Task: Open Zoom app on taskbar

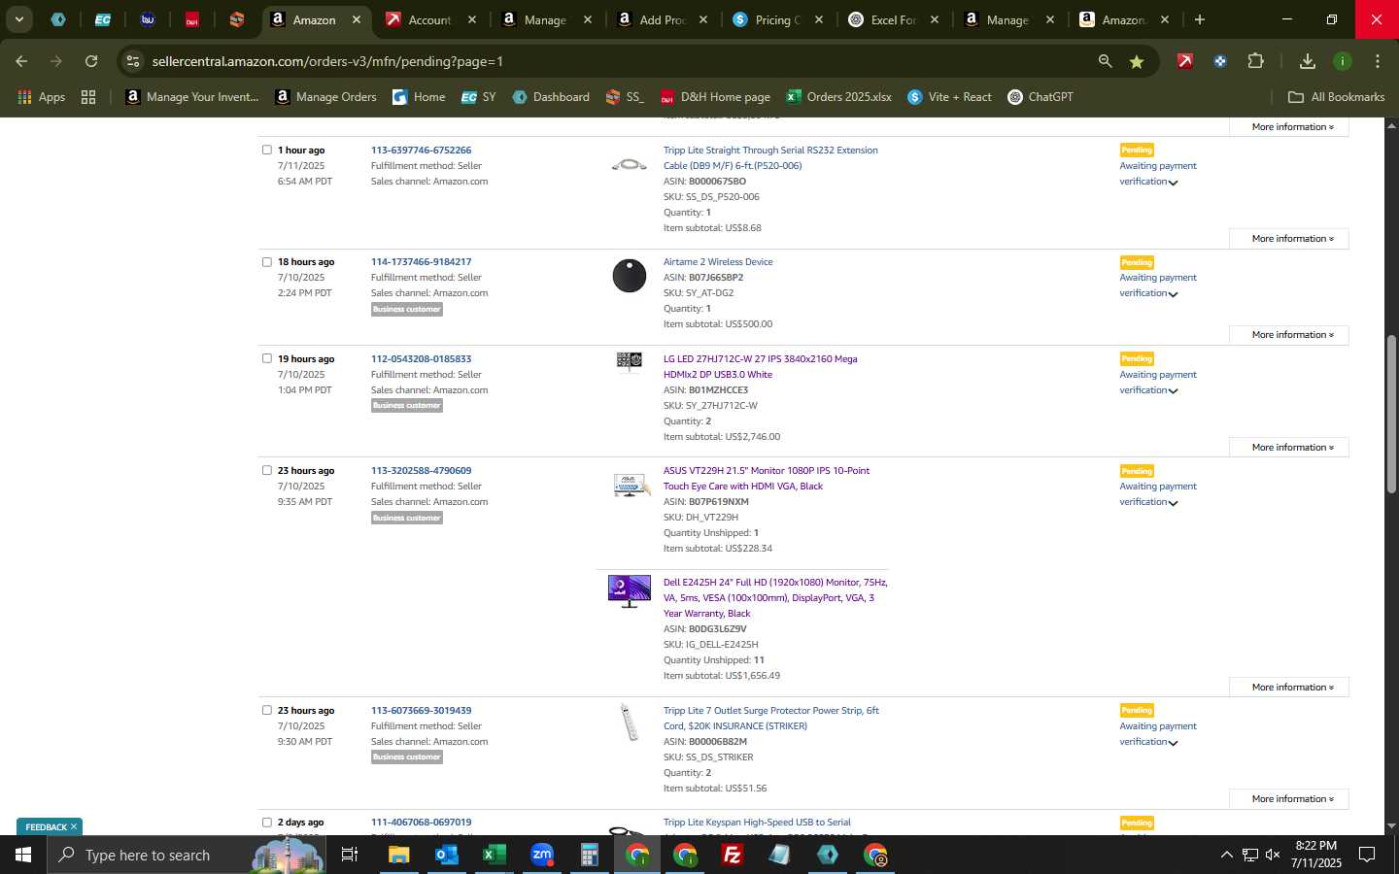Action: (542, 855)
